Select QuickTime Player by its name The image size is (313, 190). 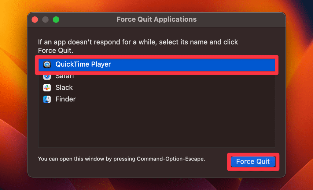[83, 64]
